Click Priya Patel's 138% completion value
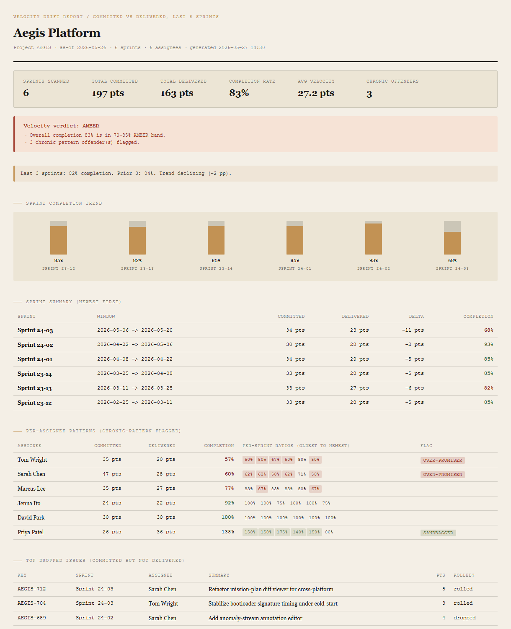Screen dimensions: 511x629 [x=228, y=532]
